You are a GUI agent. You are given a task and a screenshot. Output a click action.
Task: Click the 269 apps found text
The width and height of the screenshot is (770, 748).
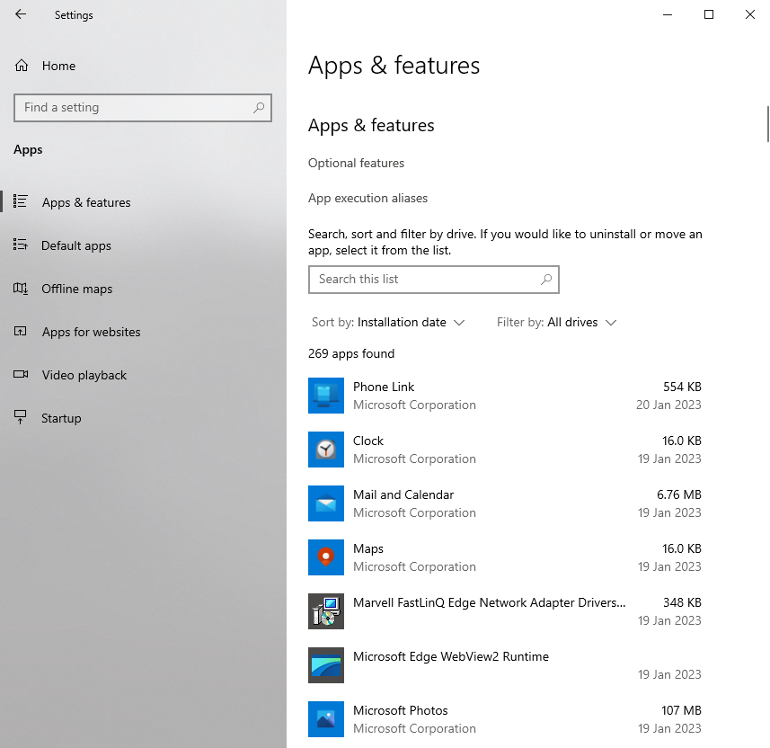click(351, 354)
